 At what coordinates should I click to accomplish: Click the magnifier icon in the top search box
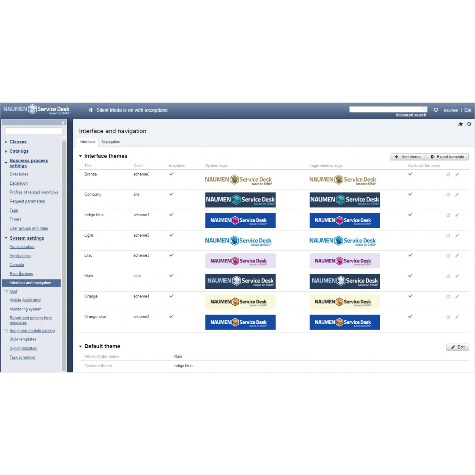pyautogui.click(x=424, y=109)
